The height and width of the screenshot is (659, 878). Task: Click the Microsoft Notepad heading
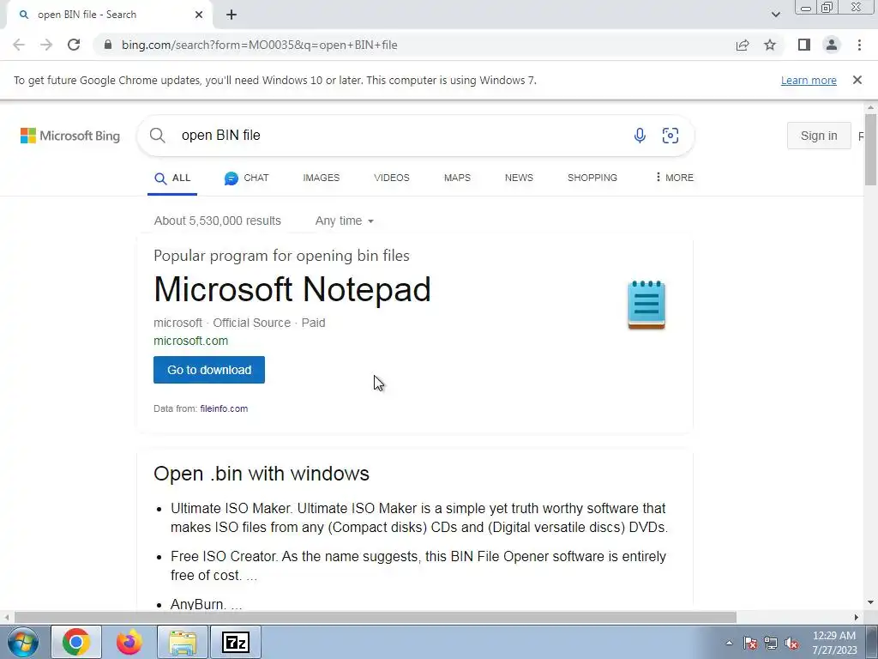tap(292, 289)
